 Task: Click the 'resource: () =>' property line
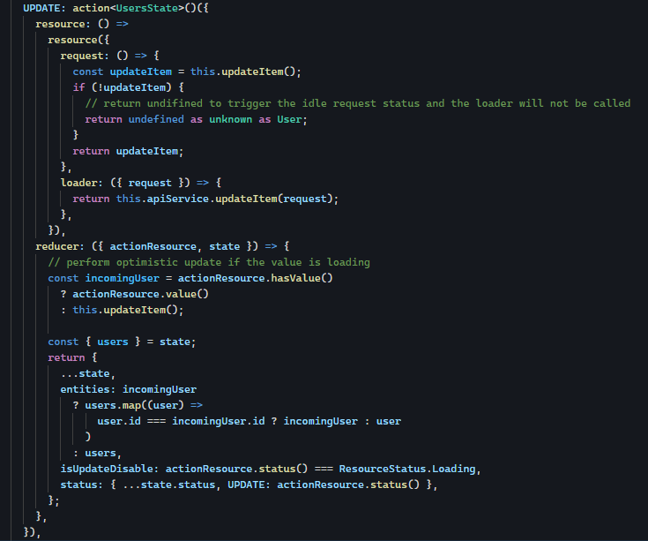coord(82,24)
